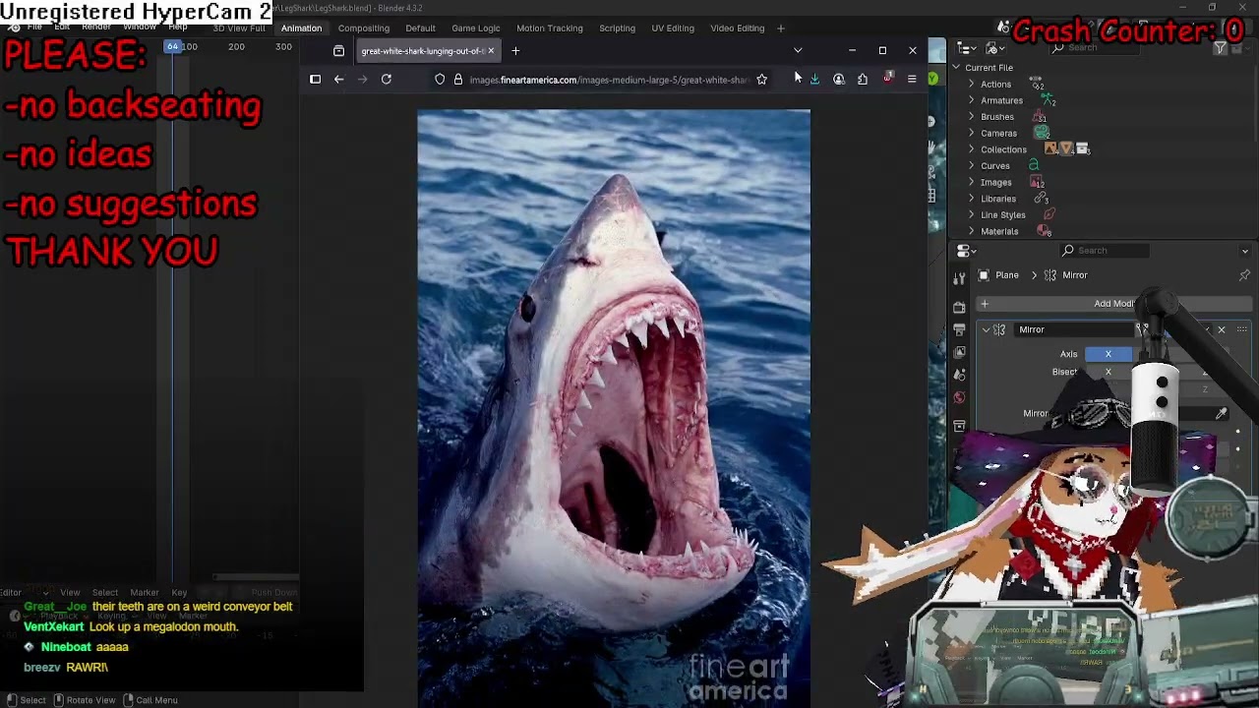Collapse the Current File tree
Image resolution: width=1259 pixels, height=708 pixels.
pyautogui.click(x=955, y=68)
